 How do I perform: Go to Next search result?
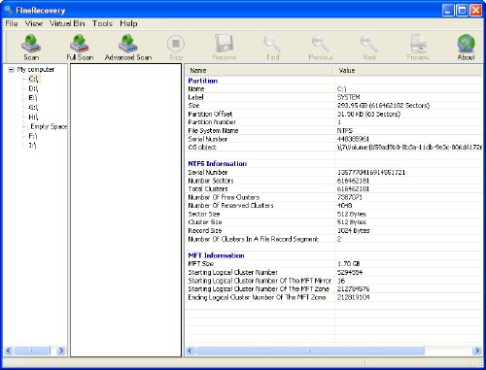pos(369,47)
